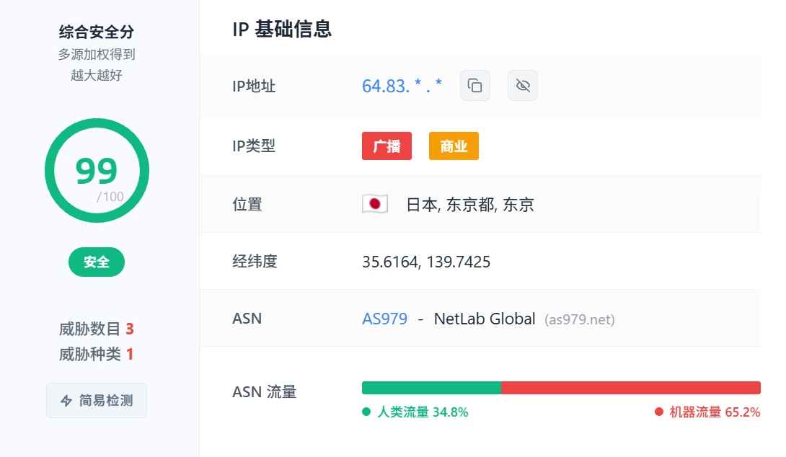786x457 pixels.
Task: Click the IP类型 row label
Action: point(254,146)
